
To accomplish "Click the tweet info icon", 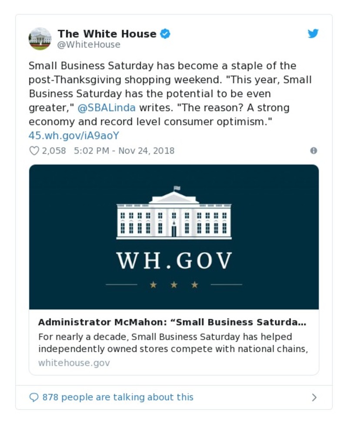I will 313,151.
